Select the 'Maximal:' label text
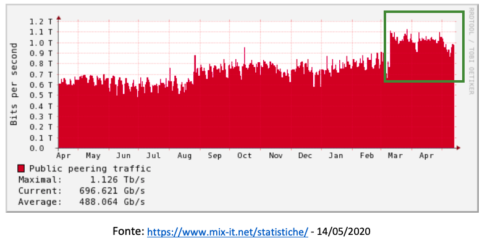The width and height of the screenshot is (485, 246). pyautogui.click(x=40, y=179)
